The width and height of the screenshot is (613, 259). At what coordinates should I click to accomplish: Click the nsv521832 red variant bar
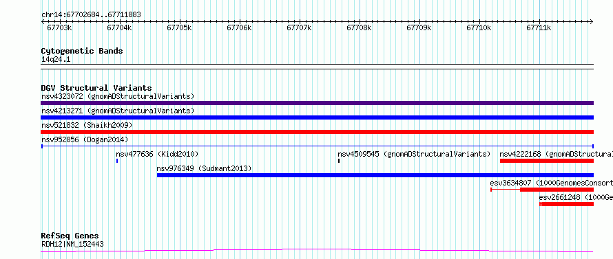(317, 132)
